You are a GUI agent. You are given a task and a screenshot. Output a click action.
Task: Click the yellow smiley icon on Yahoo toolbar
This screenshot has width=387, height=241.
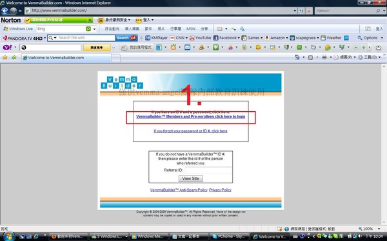coord(258,47)
